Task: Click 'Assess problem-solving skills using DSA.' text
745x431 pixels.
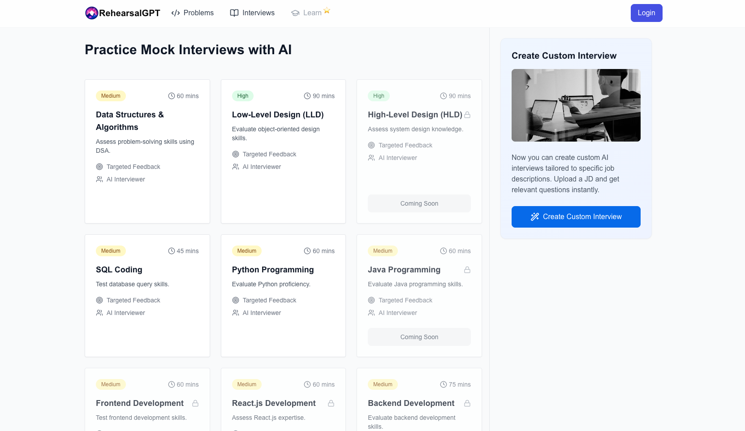Action: (145, 146)
